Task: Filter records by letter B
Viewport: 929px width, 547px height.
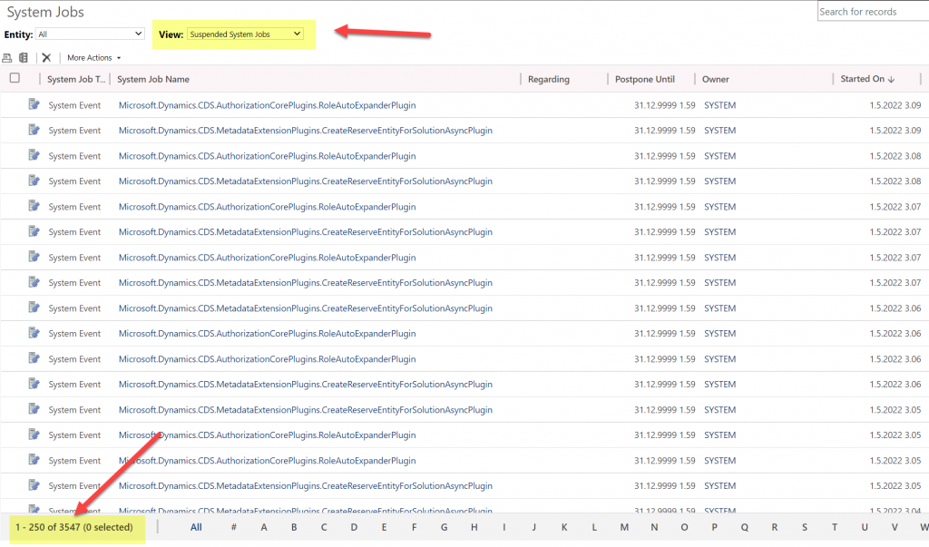Action: tap(294, 527)
